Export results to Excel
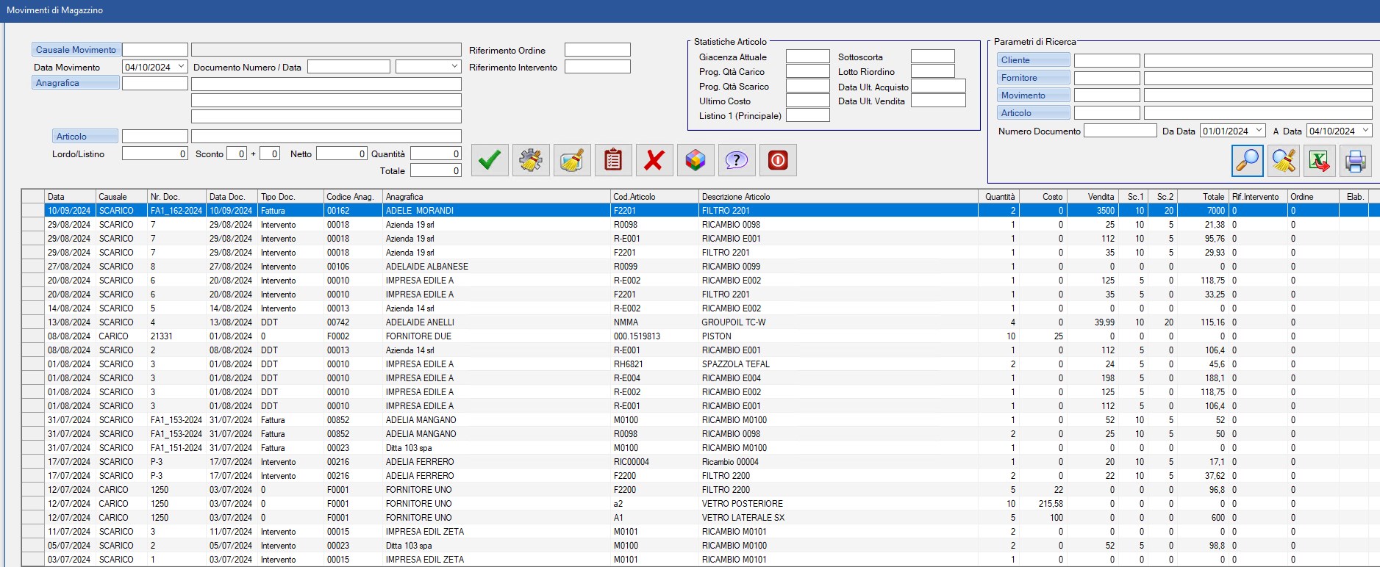The width and height of the screenshot is (1380, 567). [x=1320, y=161]
